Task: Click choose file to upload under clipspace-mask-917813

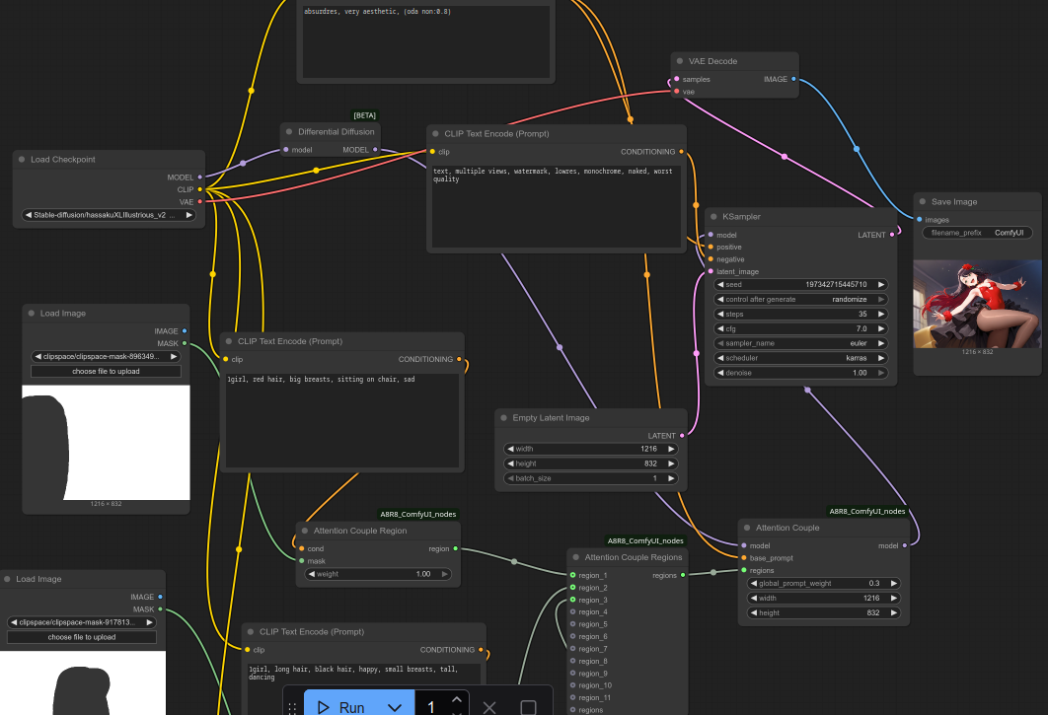Action: tap(82, 637)
